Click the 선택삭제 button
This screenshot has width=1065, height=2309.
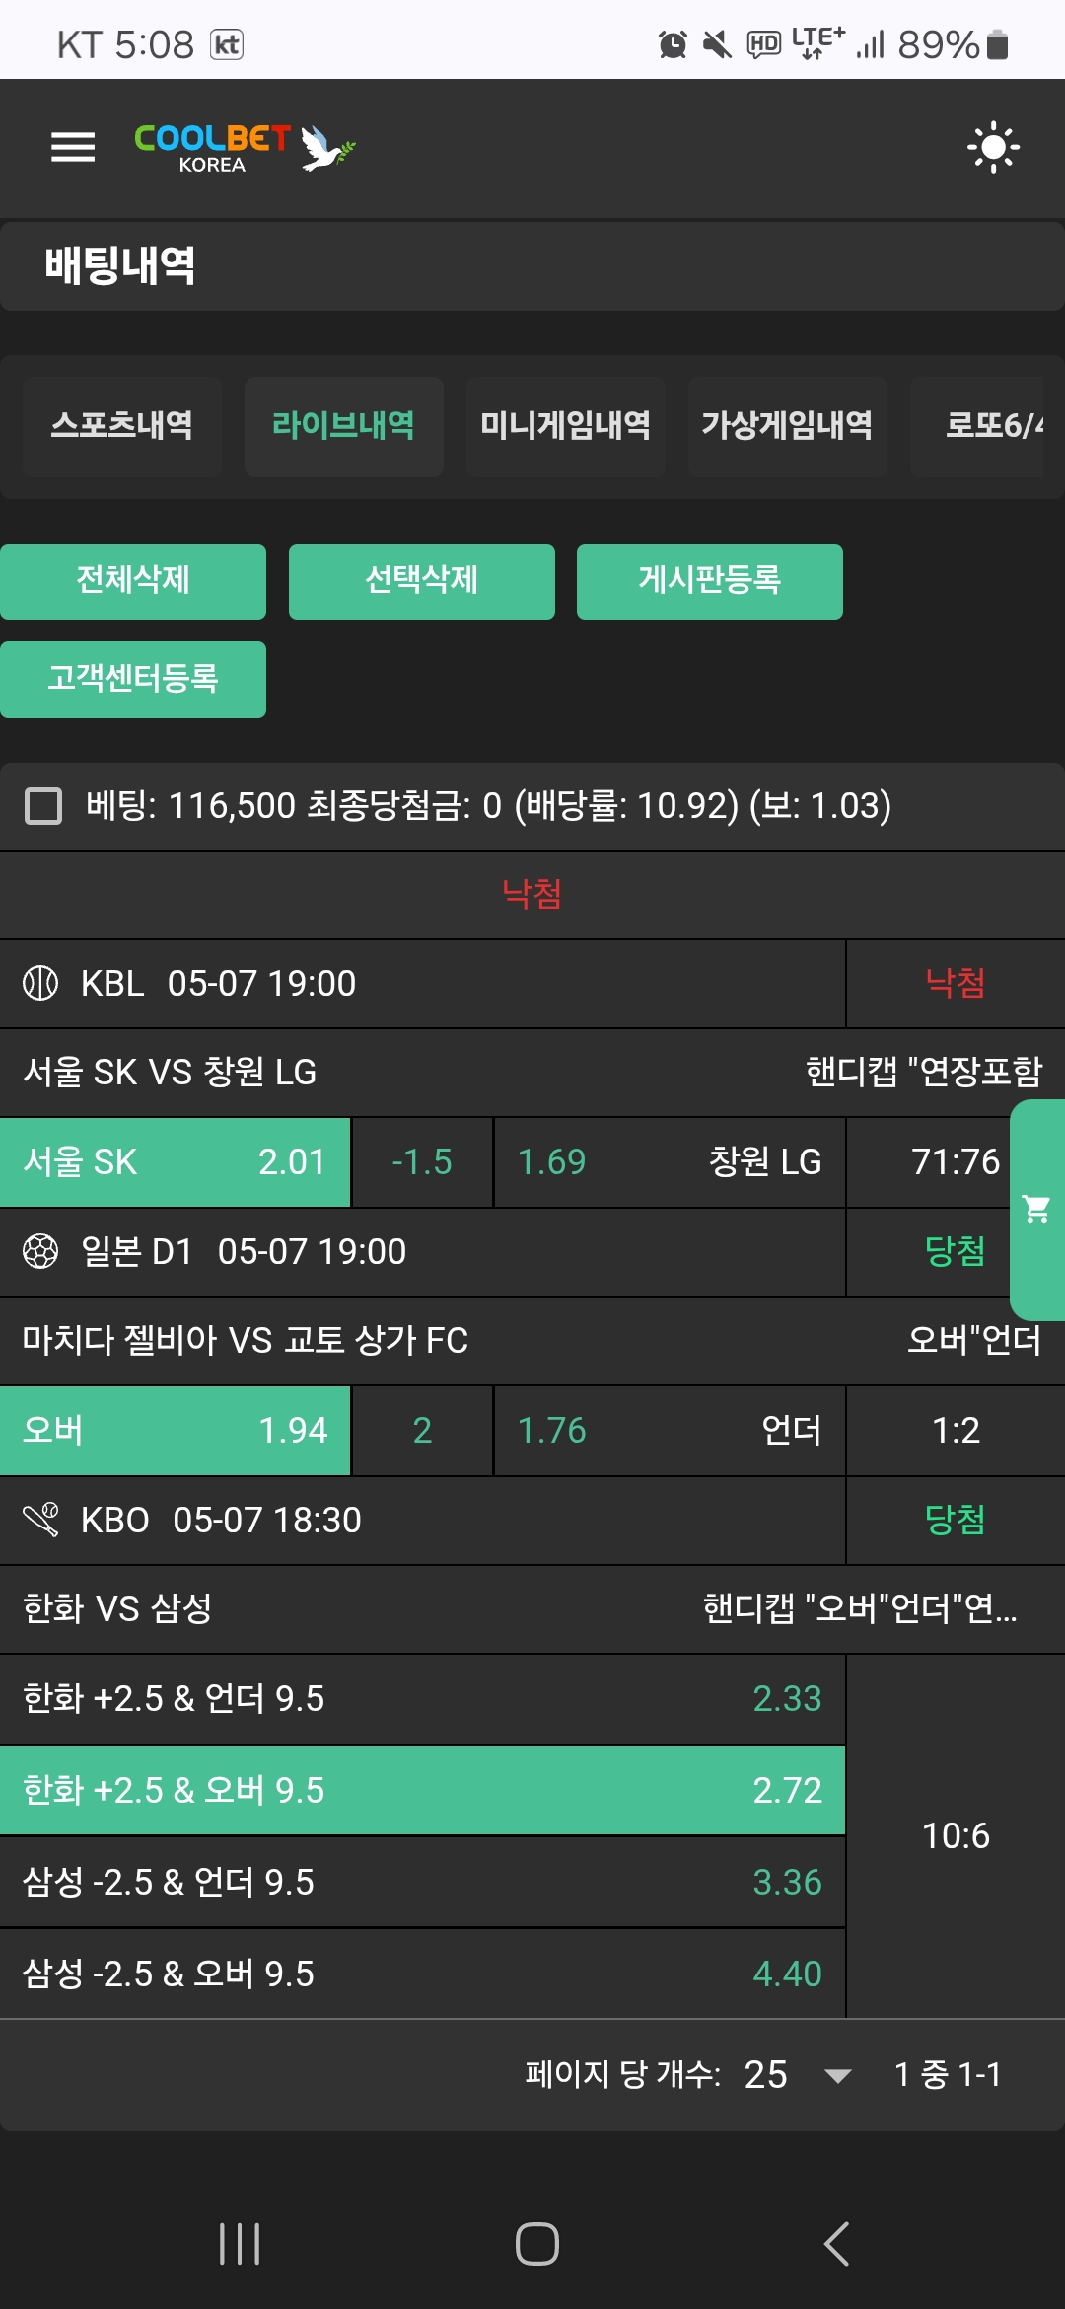pyautogui.click(x=422, y=581)
